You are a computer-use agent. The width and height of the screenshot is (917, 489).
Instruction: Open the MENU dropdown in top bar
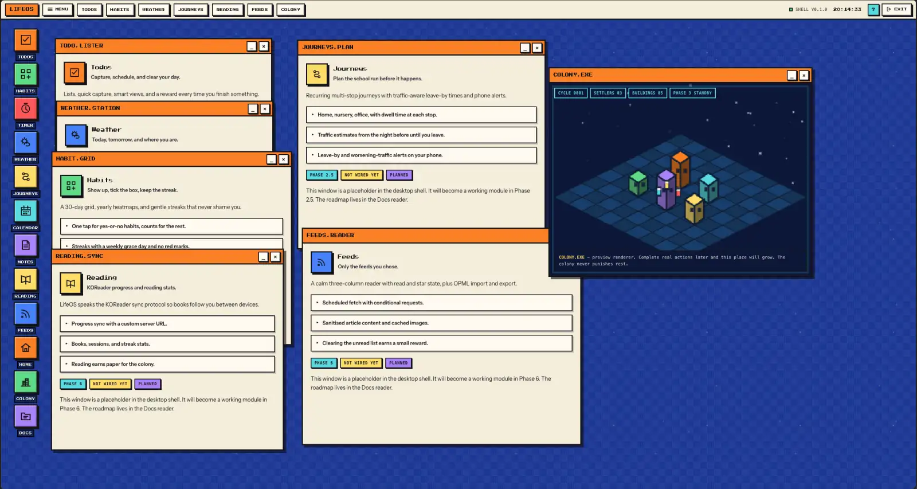(58, 9)
